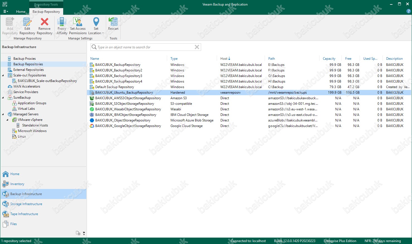Select the BAKICUBUK_BackupRepository2 row
Screen dimensions: 412x244
(249, 70)
